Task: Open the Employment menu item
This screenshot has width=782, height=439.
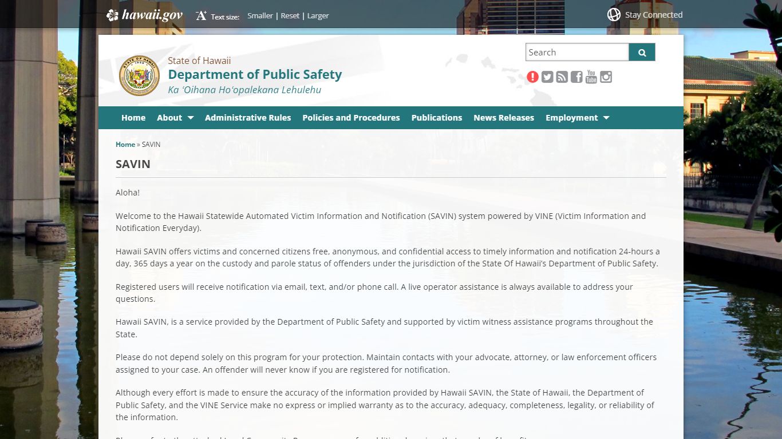Action: (x=571, y=118)
